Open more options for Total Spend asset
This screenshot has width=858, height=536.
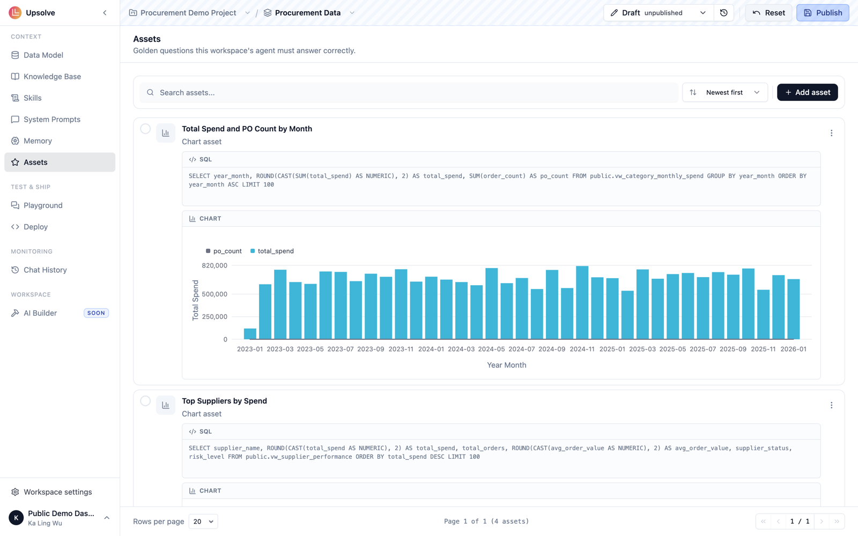click(831, 133)
